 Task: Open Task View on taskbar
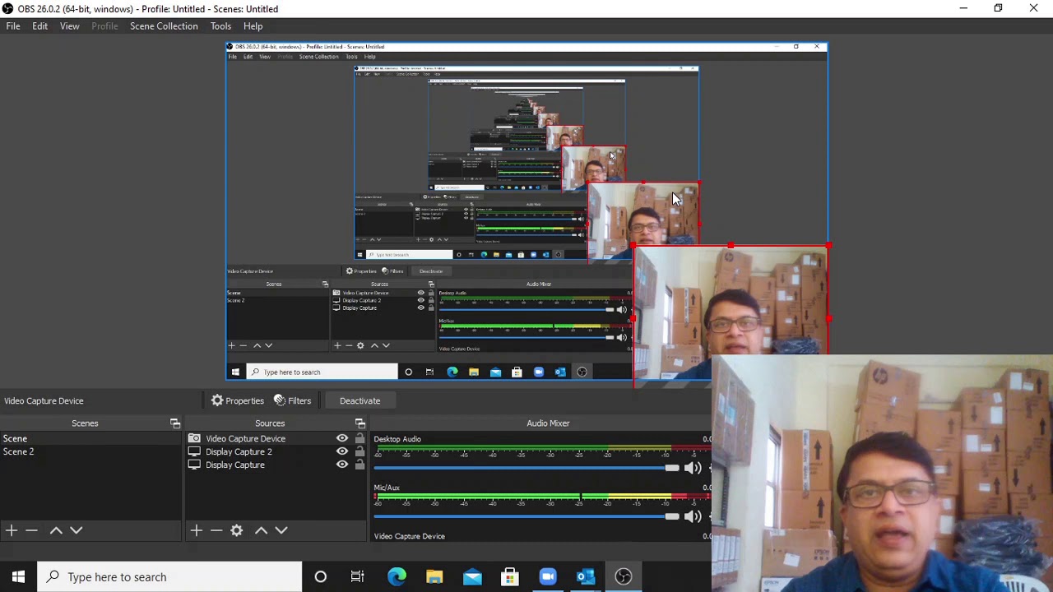(358, 576)
